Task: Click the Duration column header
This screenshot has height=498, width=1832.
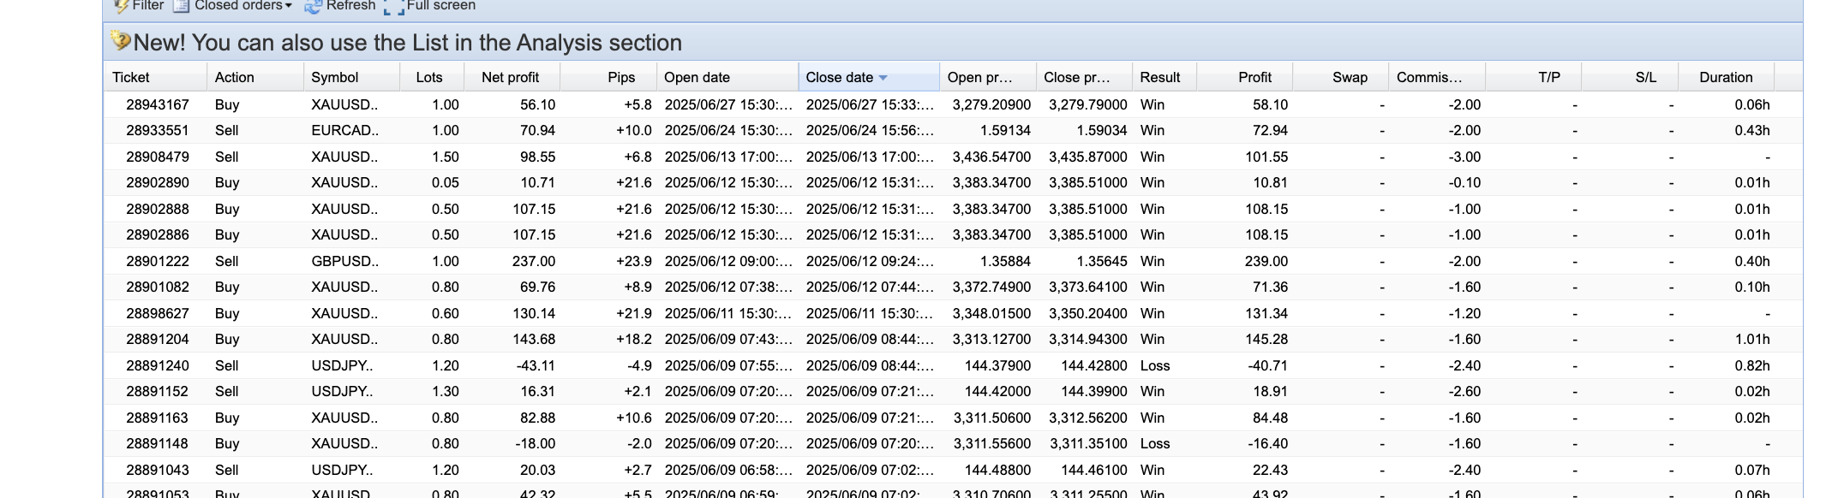Action: click(1726, 77)
